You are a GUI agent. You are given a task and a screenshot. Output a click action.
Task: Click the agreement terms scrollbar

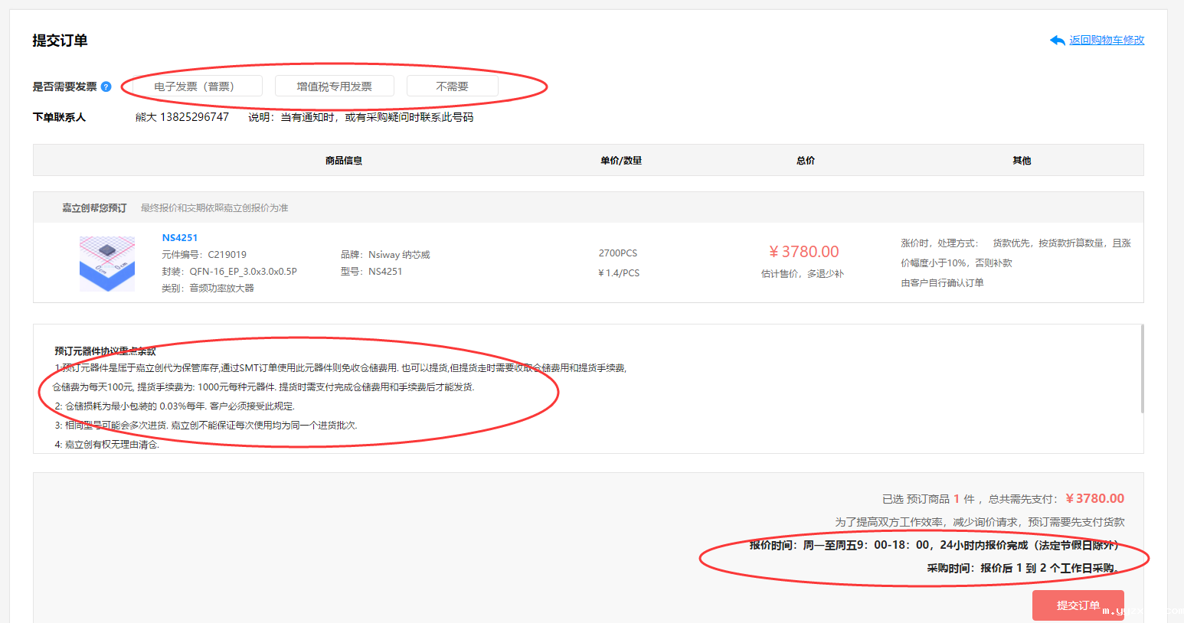(1141, 369)
